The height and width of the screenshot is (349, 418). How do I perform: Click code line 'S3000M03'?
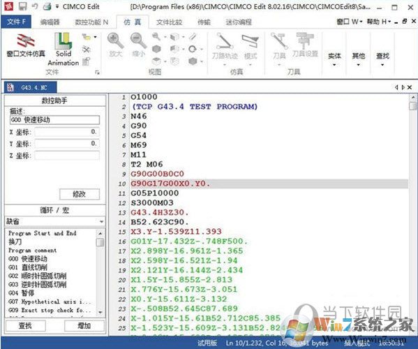(152, 203)
